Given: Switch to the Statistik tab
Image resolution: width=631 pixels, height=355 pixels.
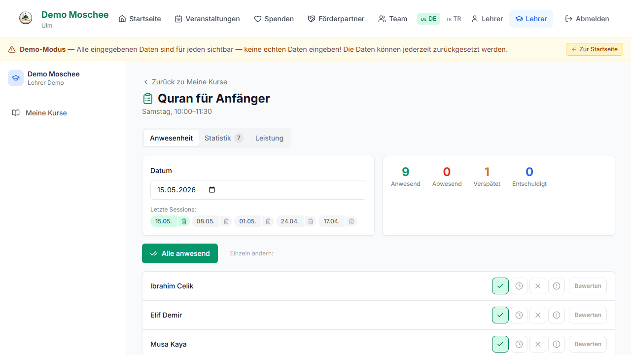Looking at the screenshot, I should tap(224, 138).
